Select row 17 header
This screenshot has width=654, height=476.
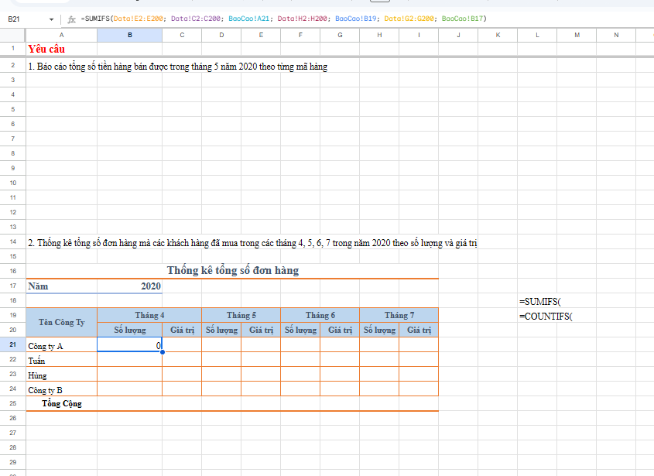click(x=13, y=286)
